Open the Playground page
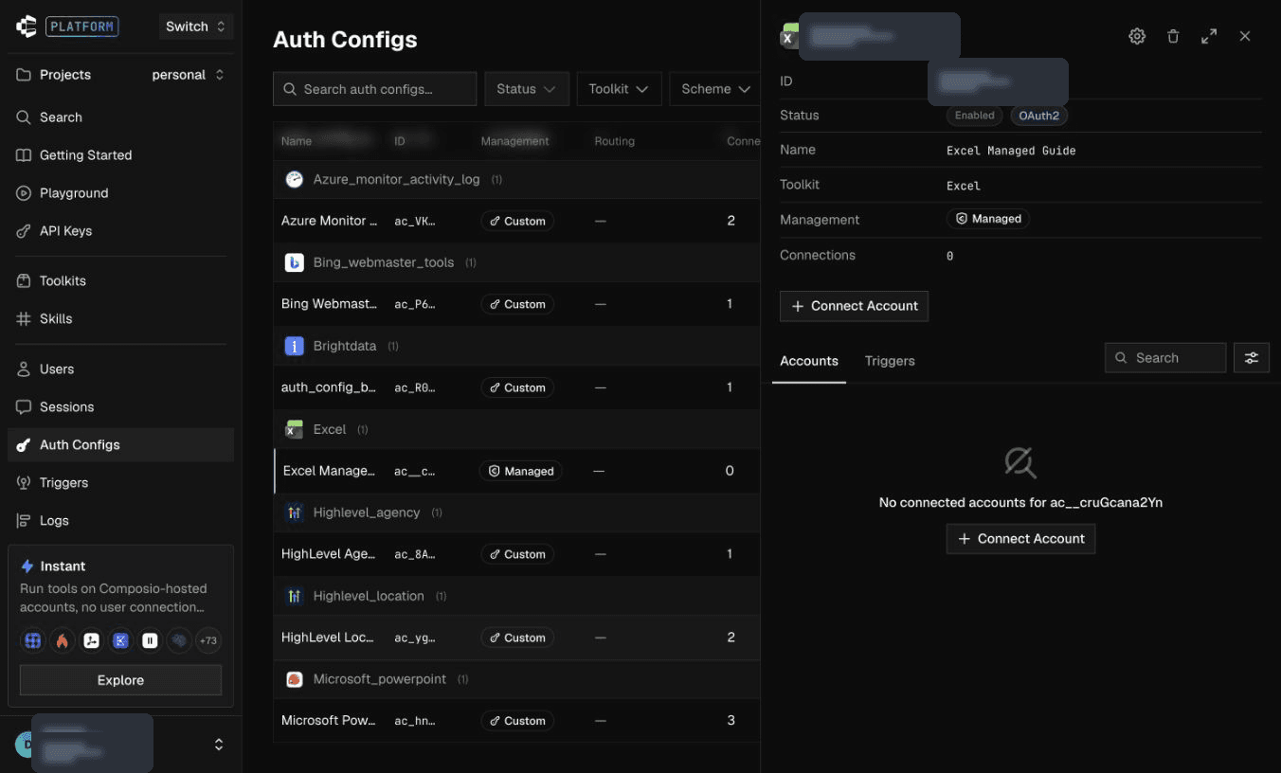 click(x=121, y=192)
